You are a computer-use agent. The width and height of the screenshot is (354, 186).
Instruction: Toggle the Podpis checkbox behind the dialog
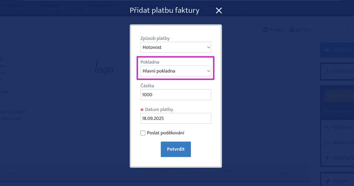click(x=265, y=30)
